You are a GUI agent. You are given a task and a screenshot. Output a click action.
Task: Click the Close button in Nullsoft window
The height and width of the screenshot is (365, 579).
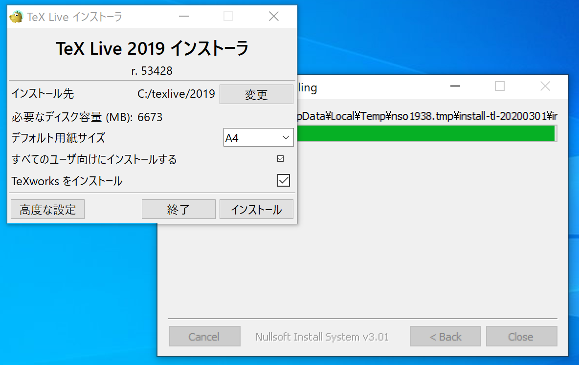pyautogui.click(x=521, y=336)
